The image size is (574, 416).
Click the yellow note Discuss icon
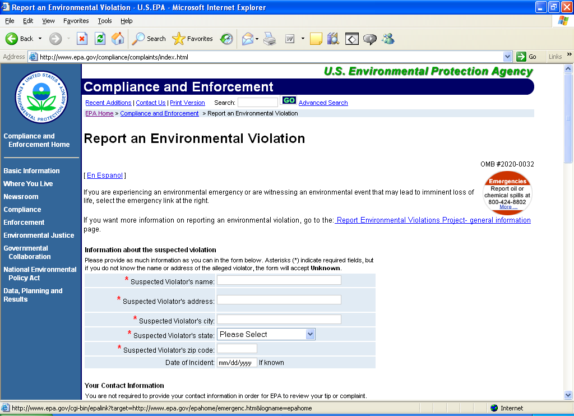(x=316, y=39)
